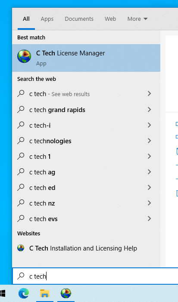Select the Web filter tab
This screenshot has width=178, height=302.
(x=110, y=19)
